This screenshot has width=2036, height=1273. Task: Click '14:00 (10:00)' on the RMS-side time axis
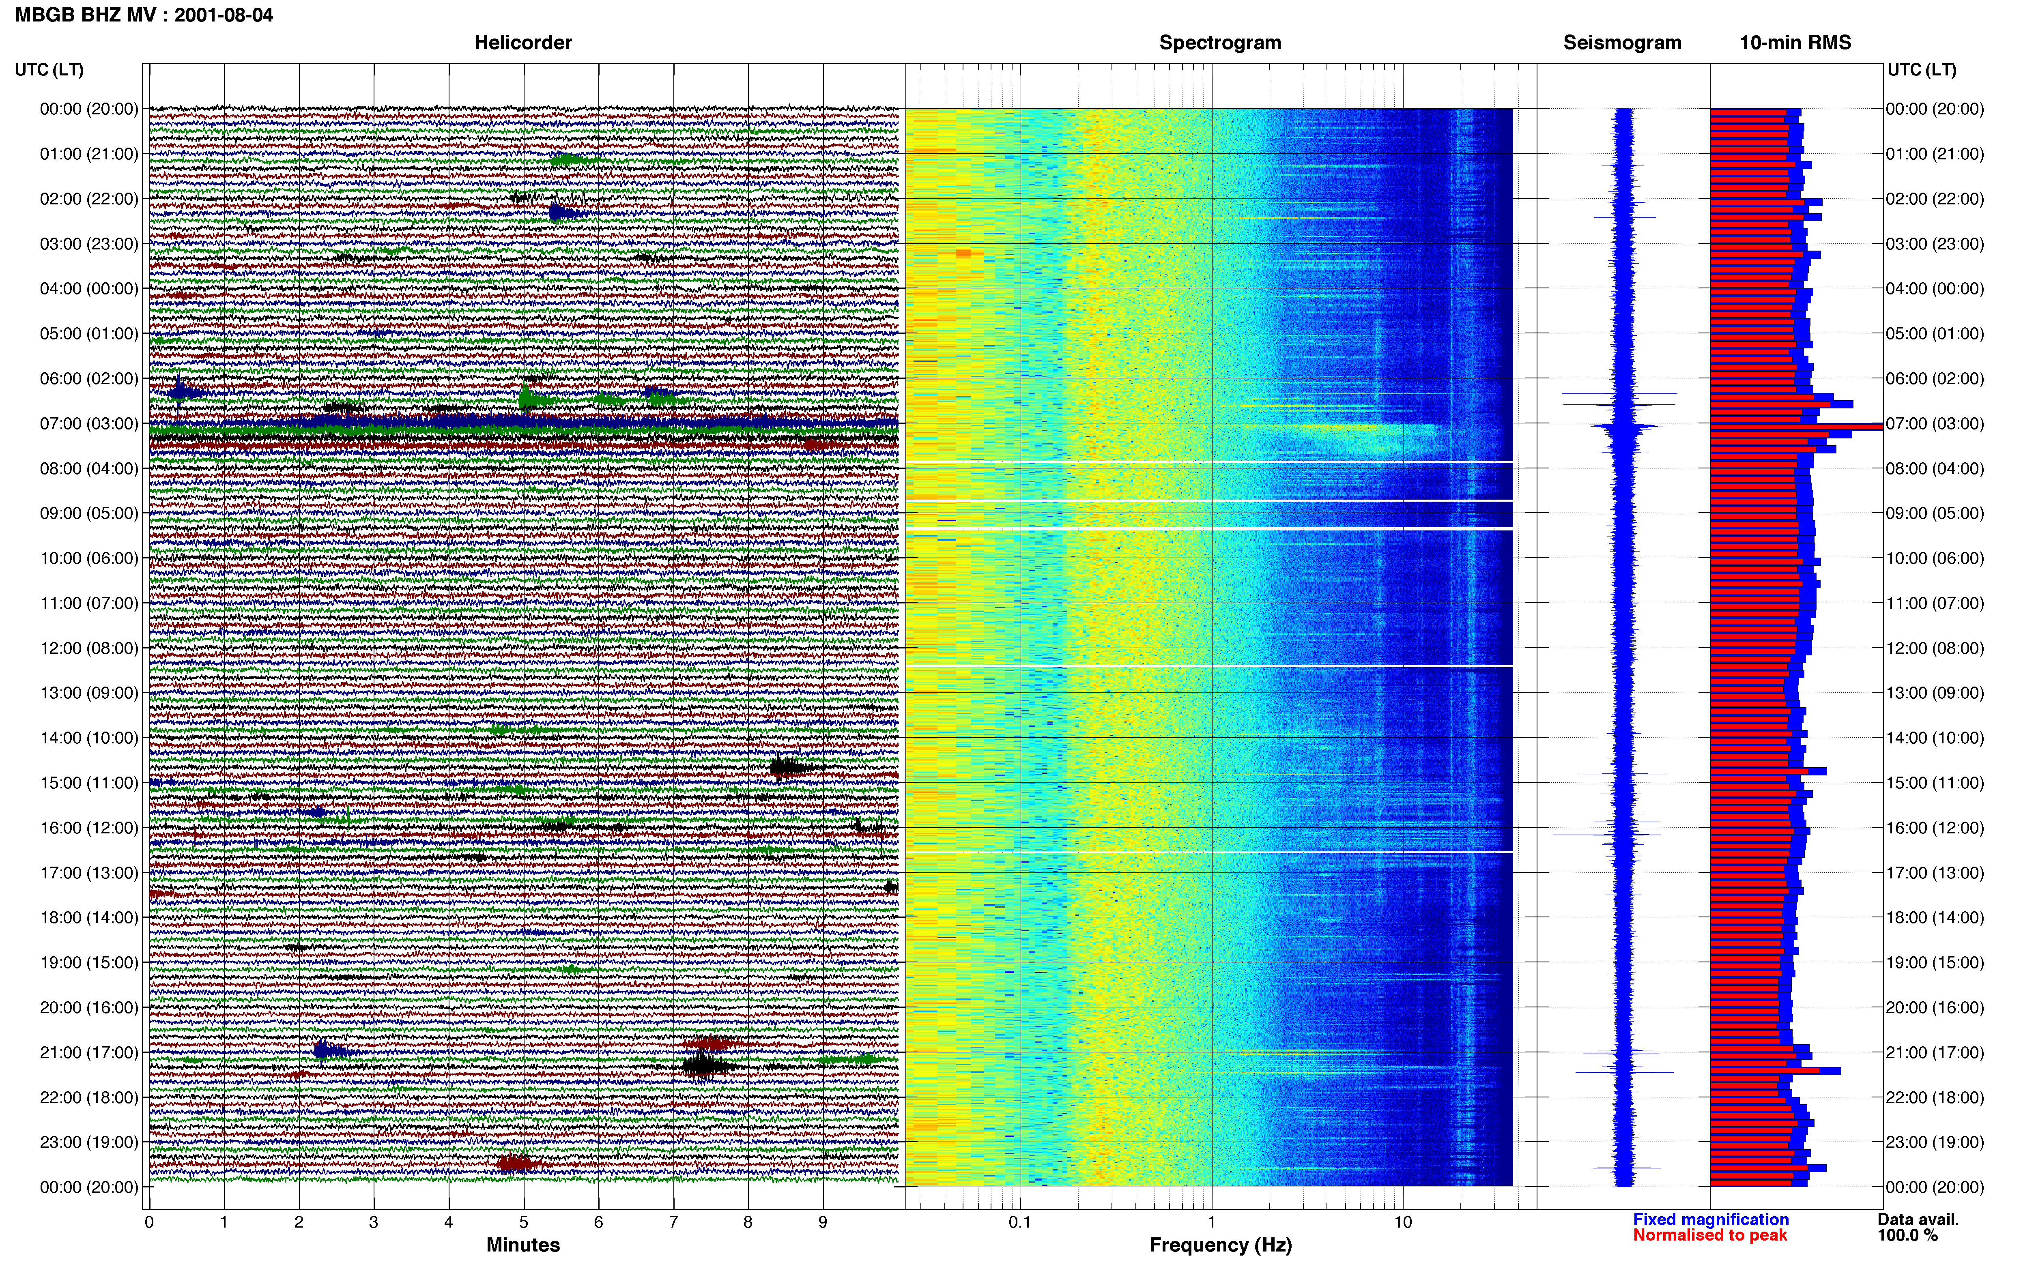coord(1935,738)
